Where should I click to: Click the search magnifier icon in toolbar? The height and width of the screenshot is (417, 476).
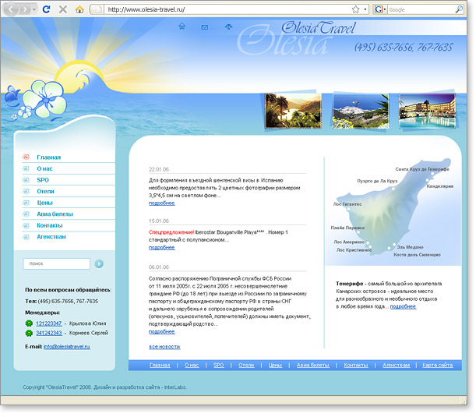click(x=459, y=9)
